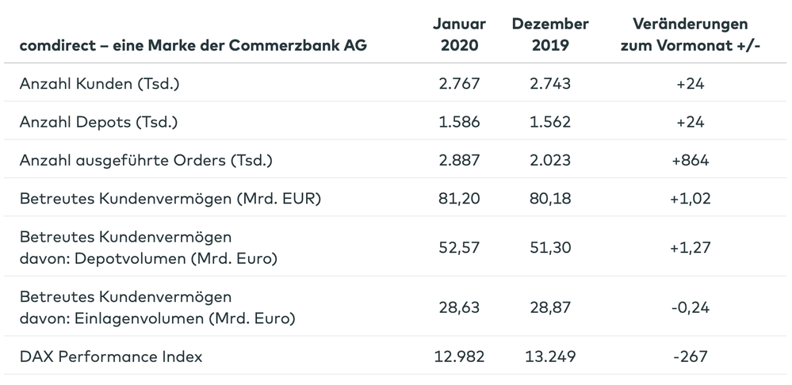
Task: Select the 'Anzahl Kunden (Tsd.)' row label
Action: click(x=100, y=83)
